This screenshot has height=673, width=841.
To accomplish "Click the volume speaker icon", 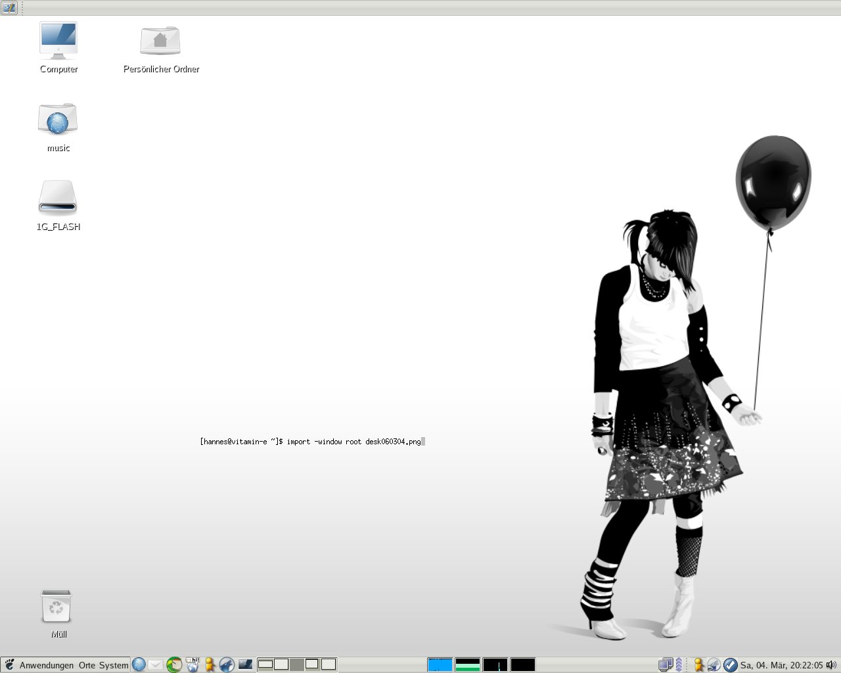I will click(831, 664).
